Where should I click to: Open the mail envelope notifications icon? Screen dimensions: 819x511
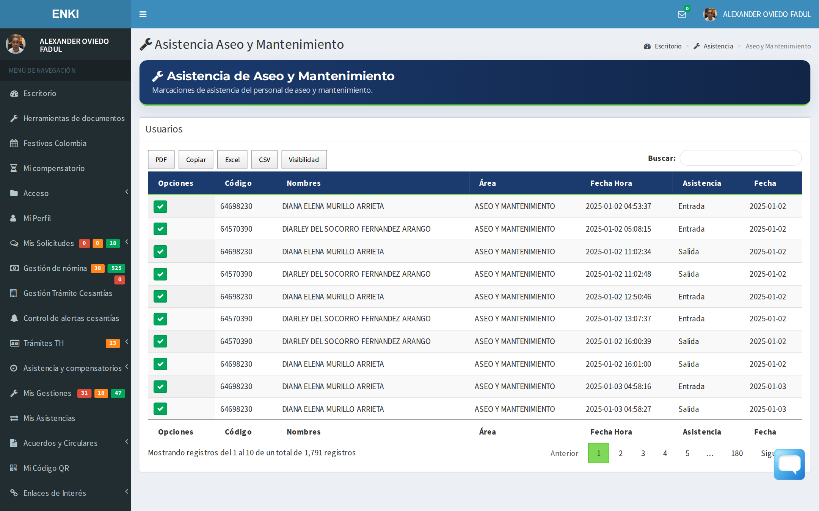682,14
